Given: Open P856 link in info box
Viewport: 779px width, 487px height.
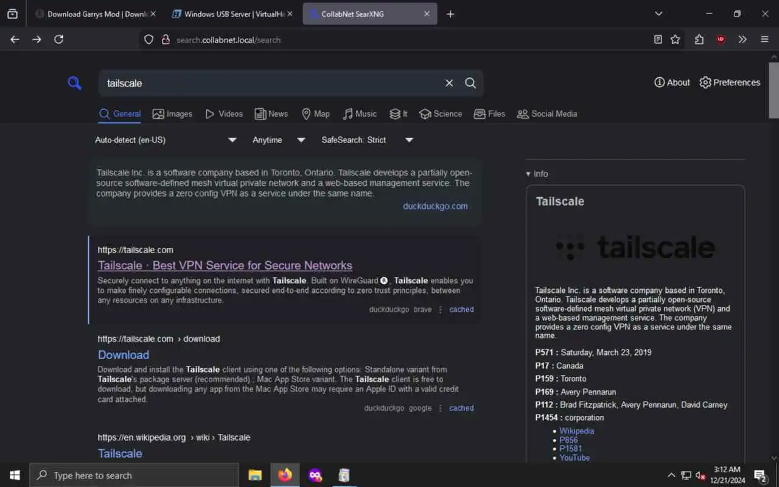Looking at the screenshot, I should [568, 440].
